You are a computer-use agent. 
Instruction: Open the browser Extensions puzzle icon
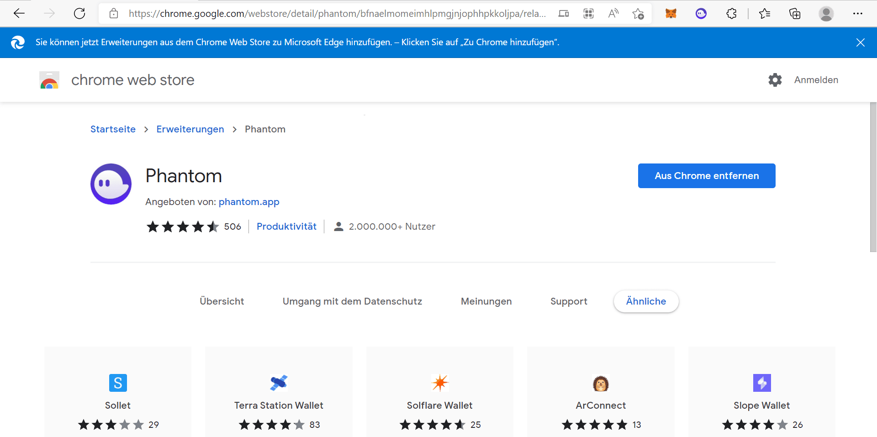point(731,14)
